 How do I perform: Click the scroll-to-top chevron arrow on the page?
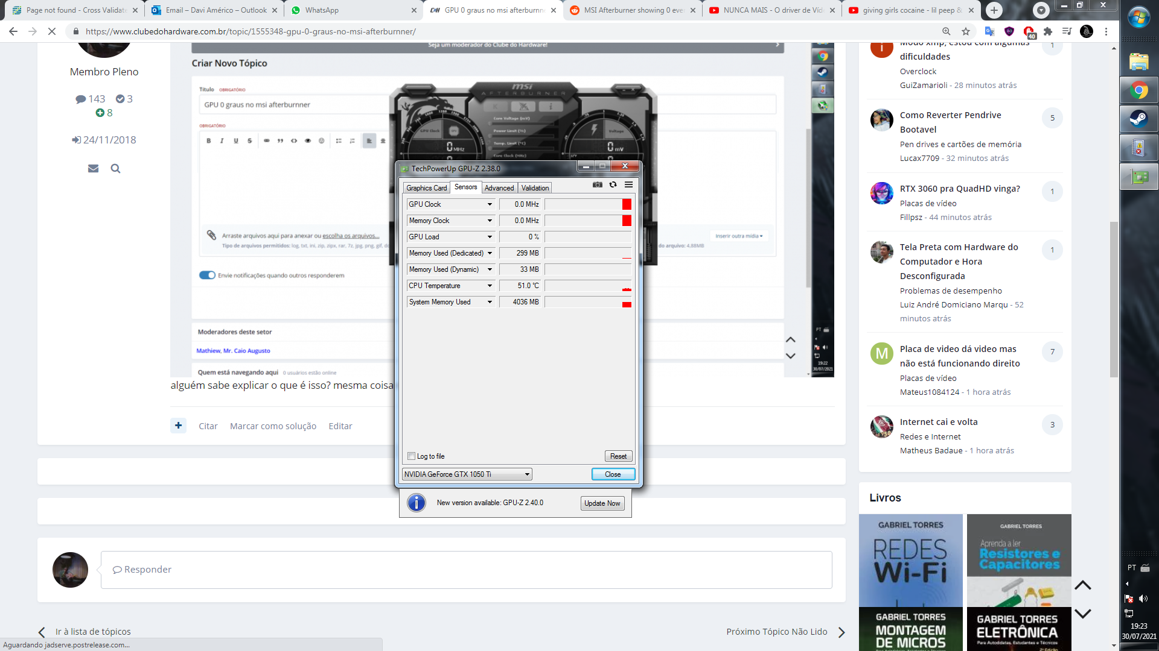[x=1083, y=585]
